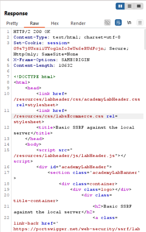Switch to the Raw tab
Image resolution: width=146 pixels, height=232 pixels.
[34, 24]
